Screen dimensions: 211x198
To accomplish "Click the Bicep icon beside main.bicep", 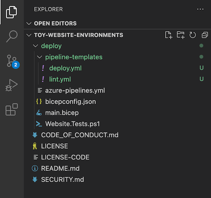I will click(39, 112).
